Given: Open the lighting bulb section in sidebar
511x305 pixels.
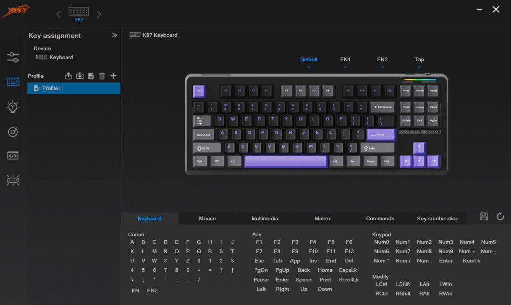Looking at the screenshot, I should click(13, 107).
